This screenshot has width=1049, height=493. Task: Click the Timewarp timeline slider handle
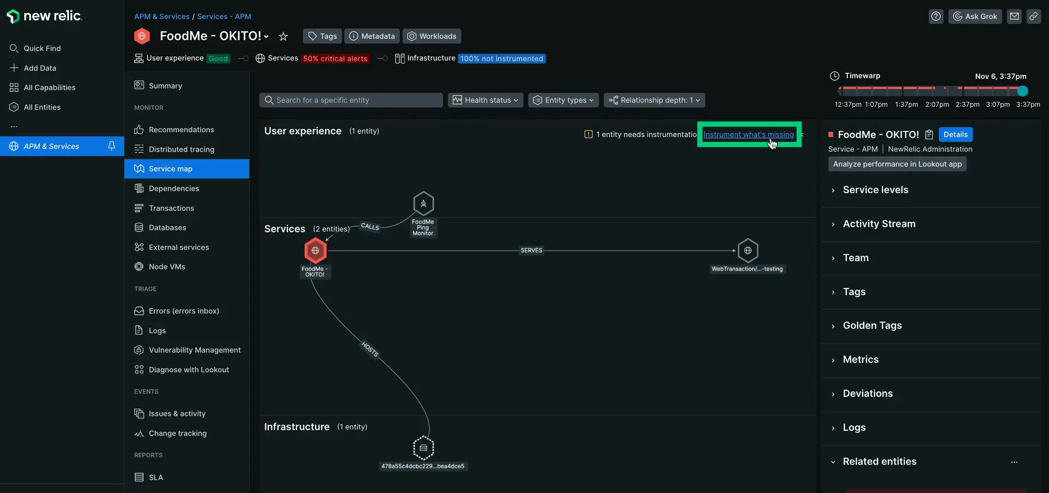(1022, 91)
